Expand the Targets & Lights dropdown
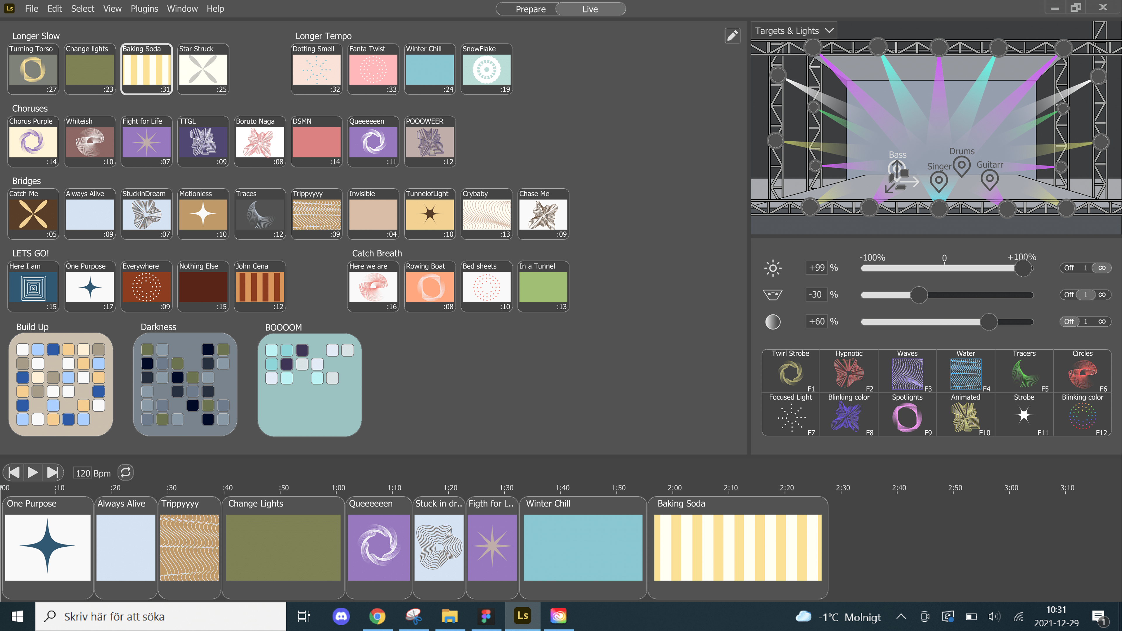The image size is (1122, 631). (794, 31)
